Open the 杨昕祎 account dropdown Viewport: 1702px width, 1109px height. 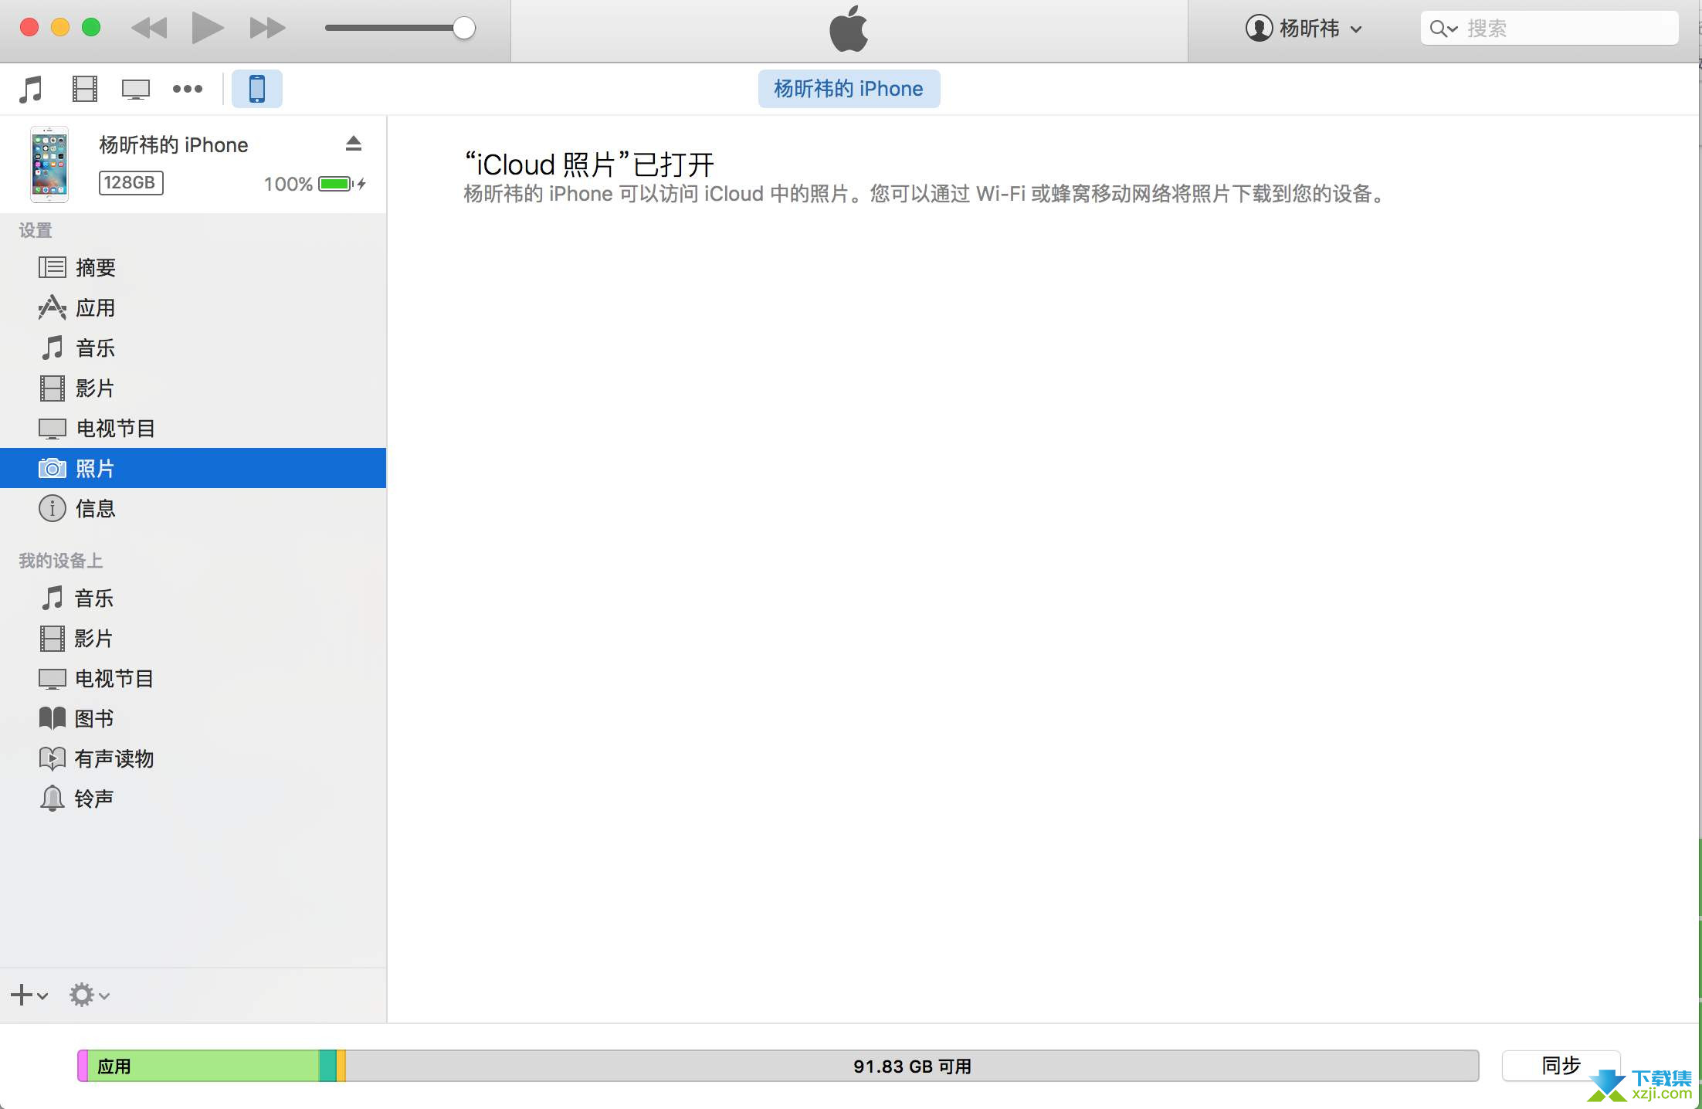(1304, 29)
